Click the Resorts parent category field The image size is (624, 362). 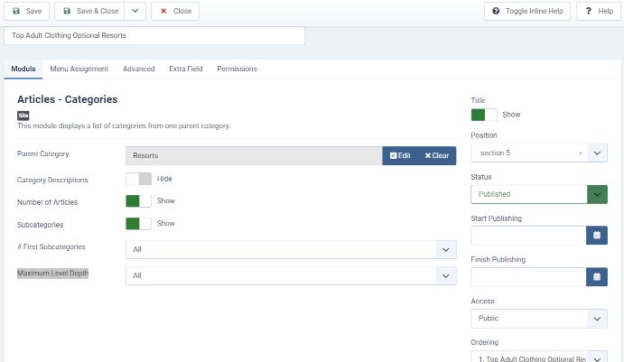[254, 155]
